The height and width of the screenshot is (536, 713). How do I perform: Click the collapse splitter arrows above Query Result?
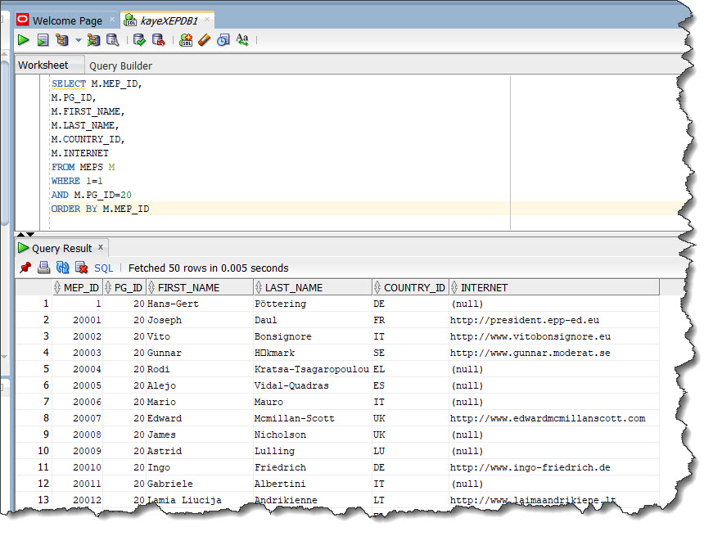(25, 235)
